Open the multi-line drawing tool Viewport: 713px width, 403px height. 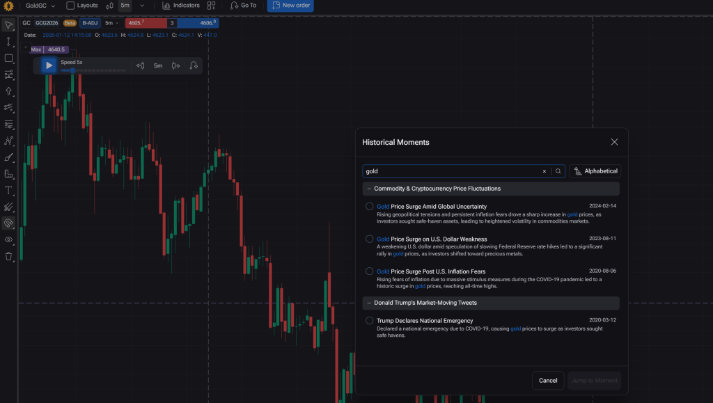8,207
